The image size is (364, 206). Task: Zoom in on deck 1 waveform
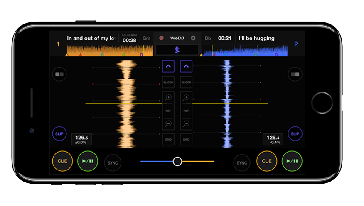click(x=168, y=98)
